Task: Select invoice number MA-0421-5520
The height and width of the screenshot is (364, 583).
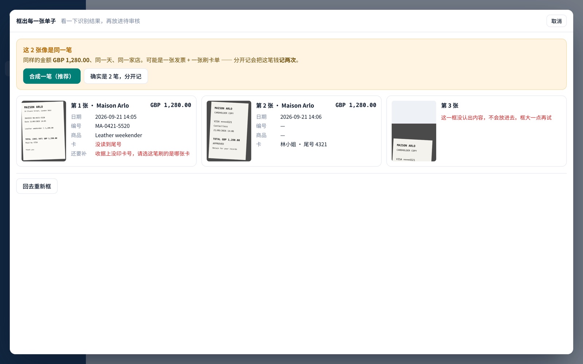Action: click(113, 126)
